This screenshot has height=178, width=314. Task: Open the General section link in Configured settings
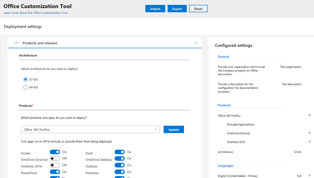coord(223,57)
